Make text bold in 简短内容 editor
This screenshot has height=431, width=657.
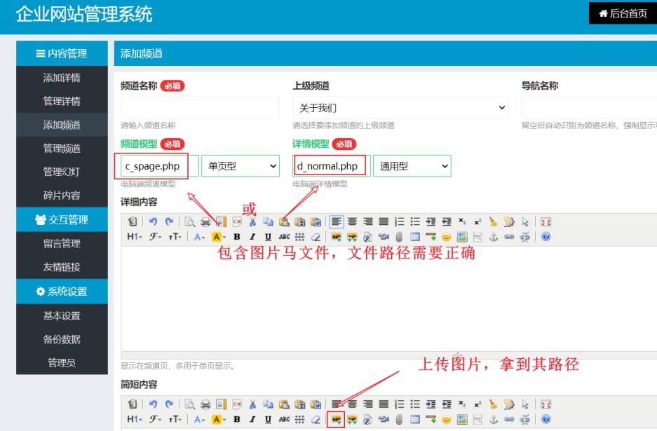coord(237,419)
